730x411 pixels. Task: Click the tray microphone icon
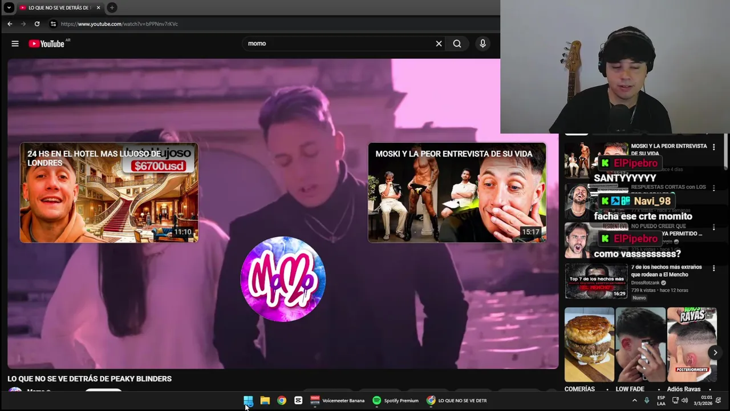[647, 400]
